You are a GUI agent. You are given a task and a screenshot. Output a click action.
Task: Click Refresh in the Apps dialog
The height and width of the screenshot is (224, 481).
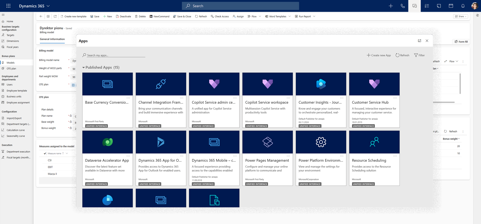[x=402, y=55]
